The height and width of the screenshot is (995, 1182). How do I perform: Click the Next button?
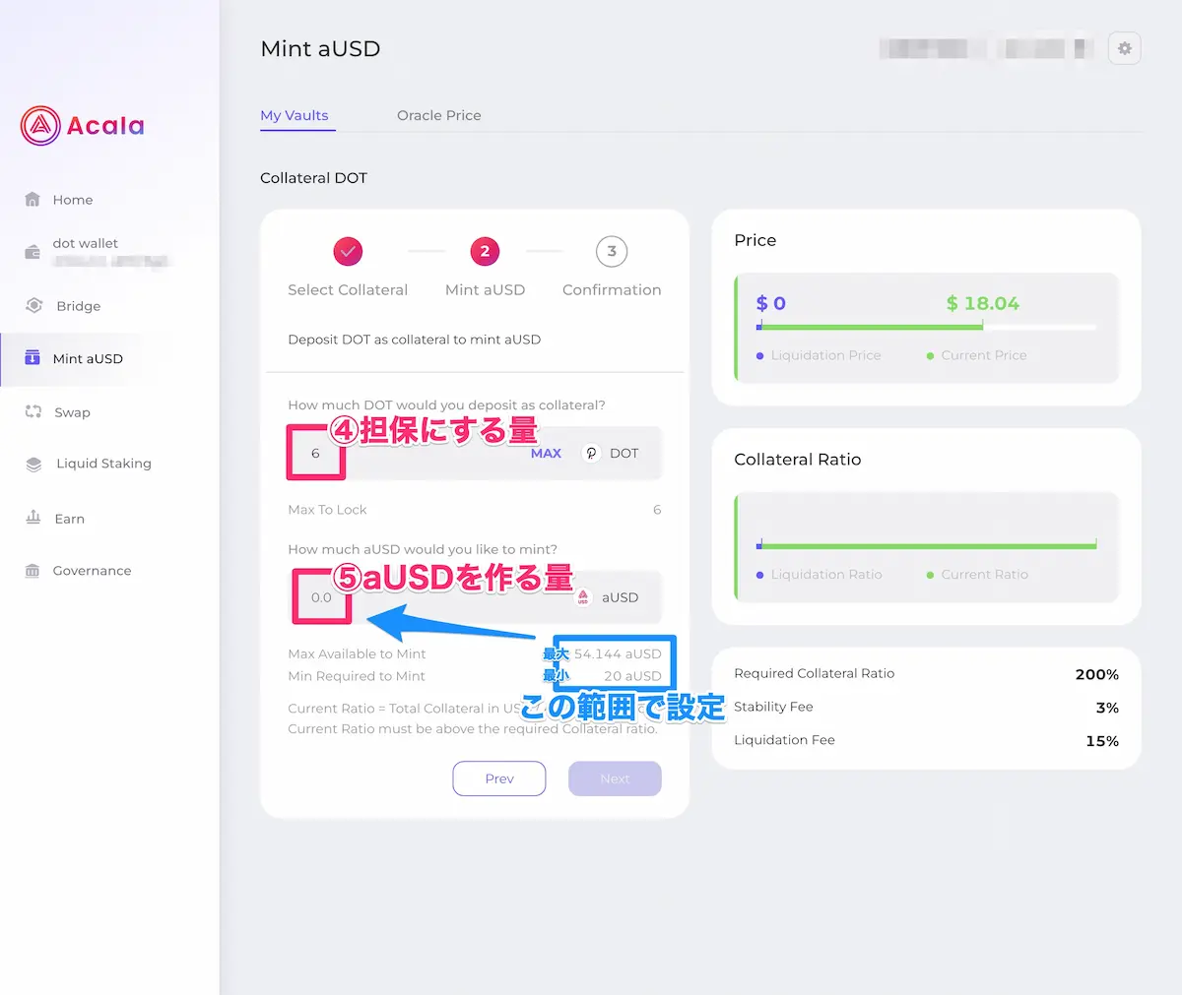(x=615, y=778)
